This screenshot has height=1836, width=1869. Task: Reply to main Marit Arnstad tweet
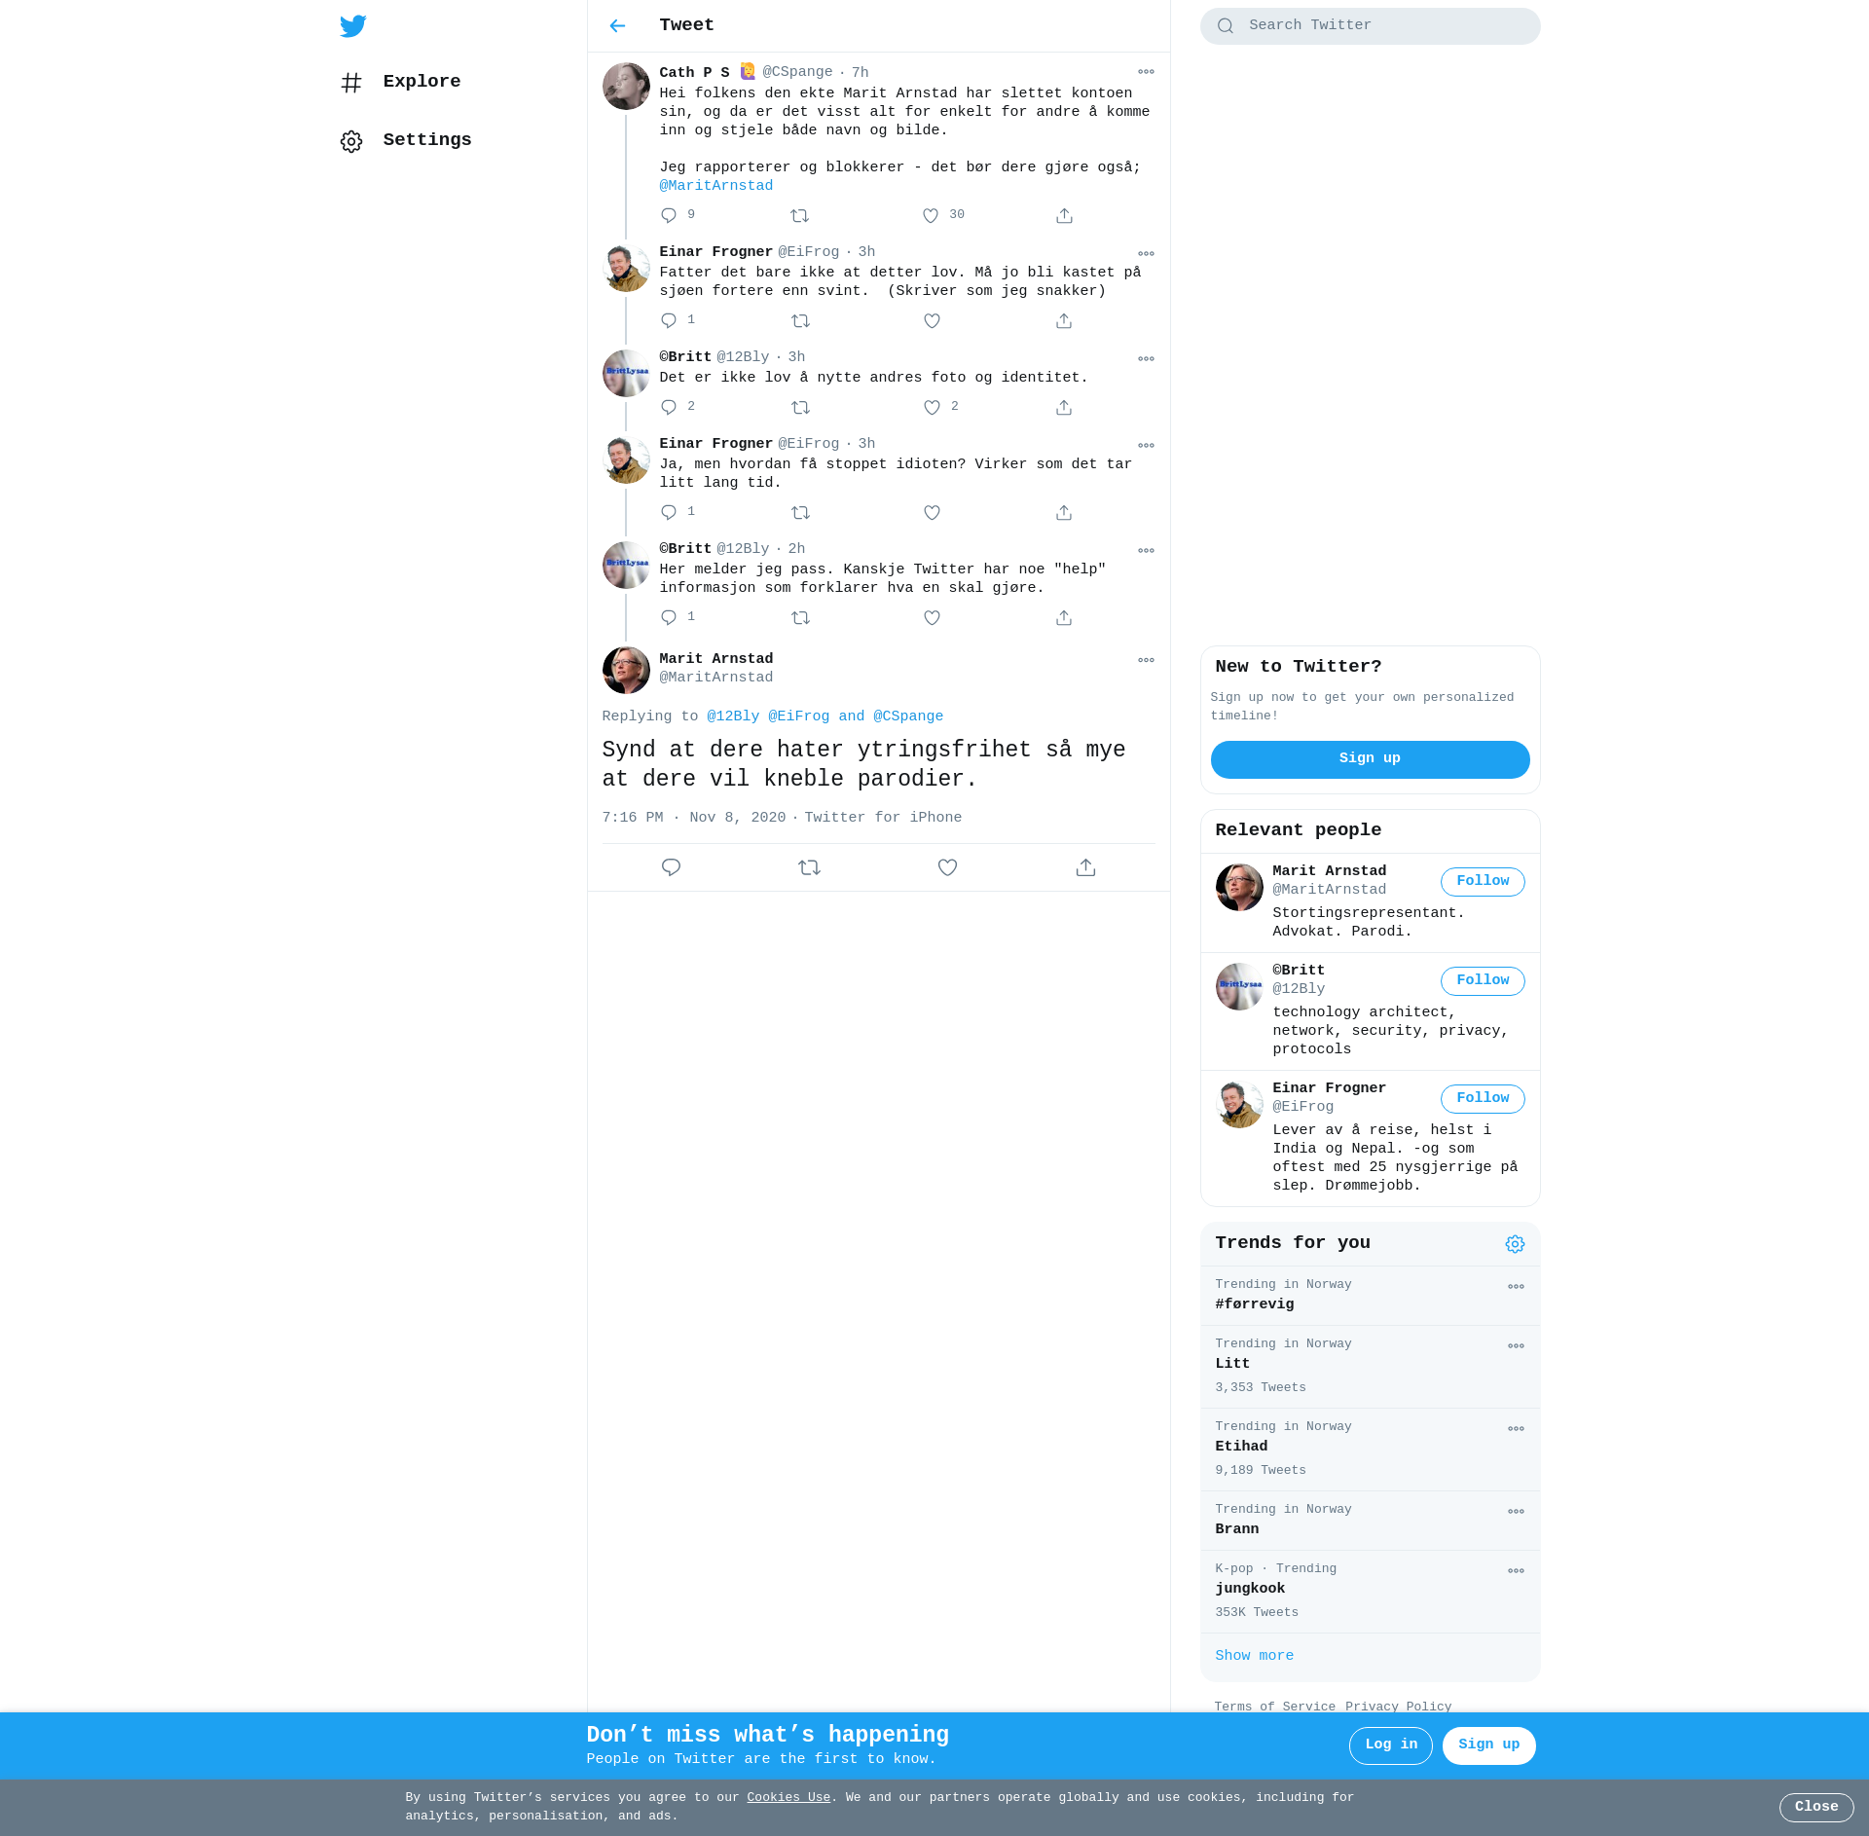point(671,867)
